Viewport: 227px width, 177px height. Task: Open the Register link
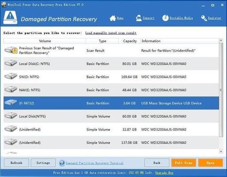coord(214,18)
